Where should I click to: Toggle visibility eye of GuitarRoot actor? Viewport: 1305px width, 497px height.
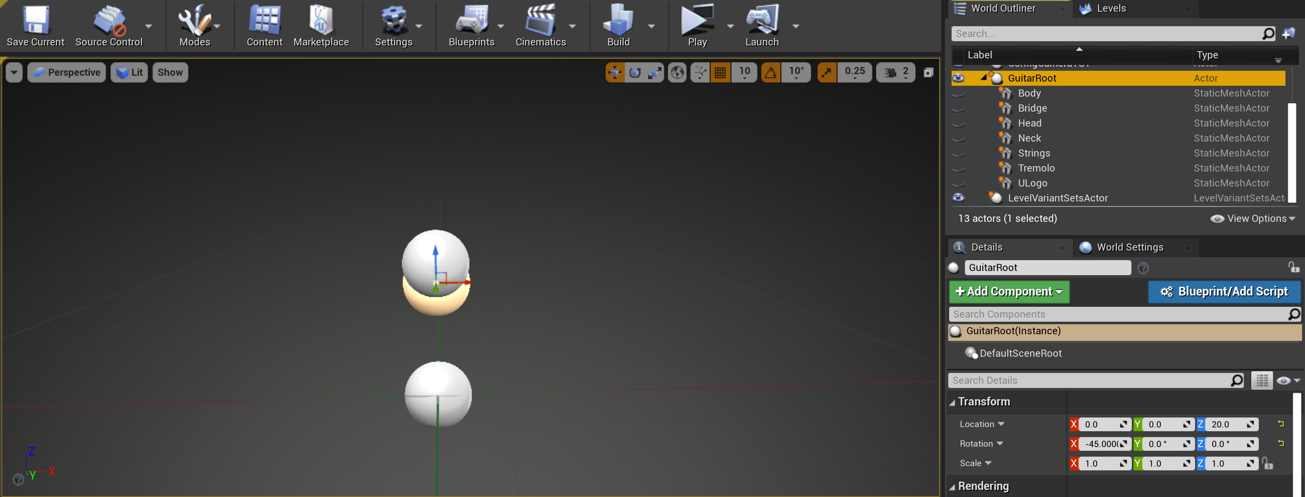click(958, 78)
